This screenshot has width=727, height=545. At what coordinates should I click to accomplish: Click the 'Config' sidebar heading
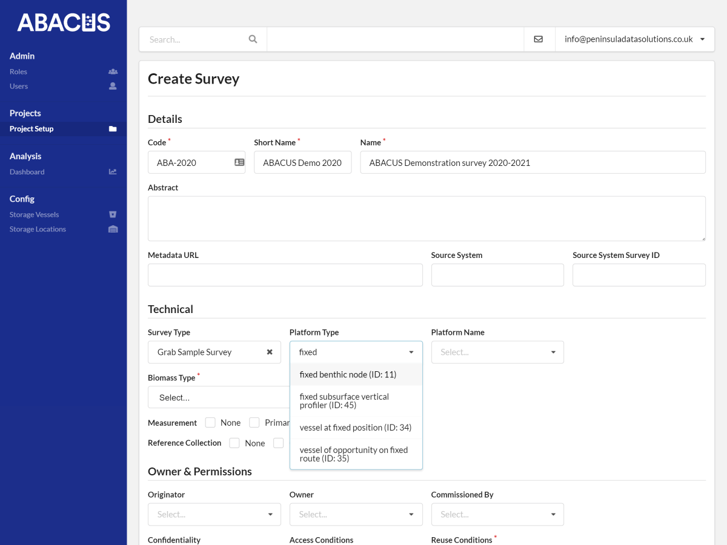pos(22,199)
